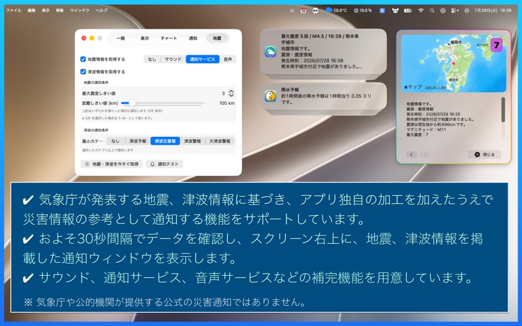Open the ファイル menu
Screen dimensions: 522x326
[x=14, y=10]
